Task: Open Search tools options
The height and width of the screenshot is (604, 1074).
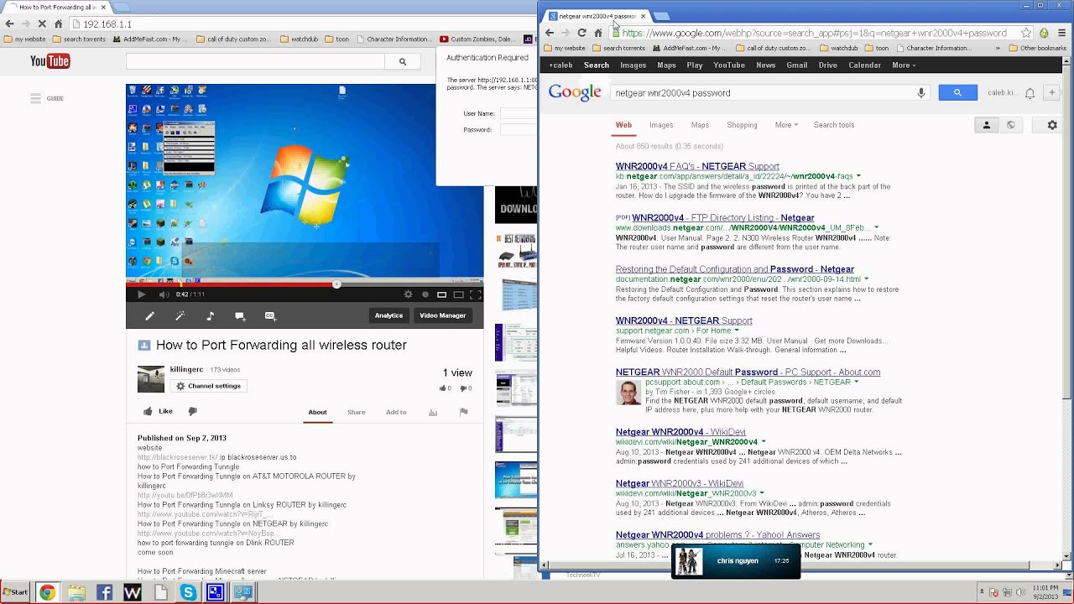Action: [834, 125]
